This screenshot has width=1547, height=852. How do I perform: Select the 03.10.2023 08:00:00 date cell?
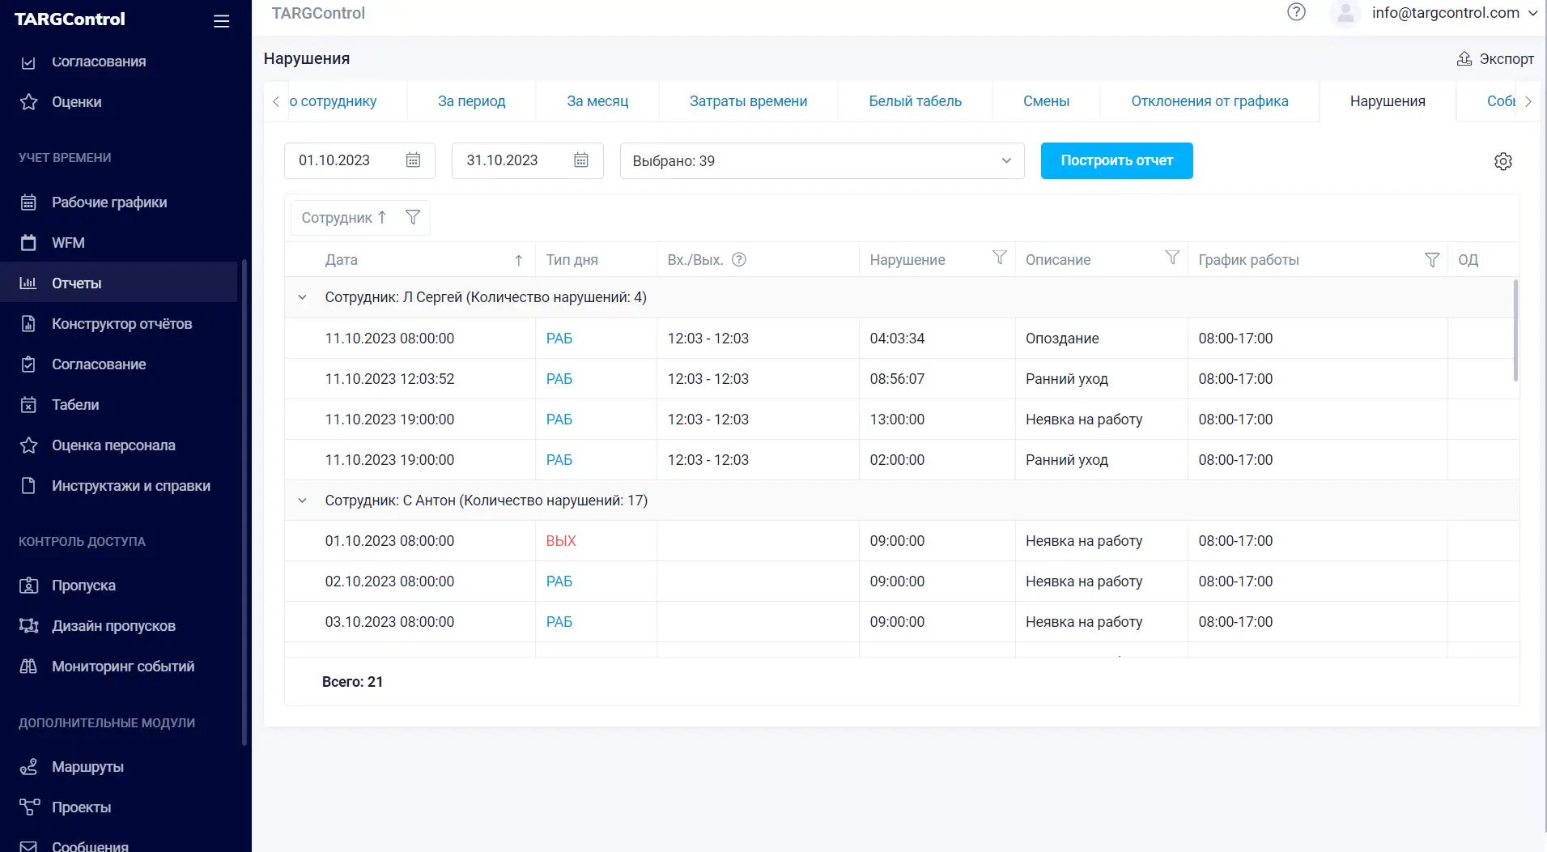tap(389, 622)
